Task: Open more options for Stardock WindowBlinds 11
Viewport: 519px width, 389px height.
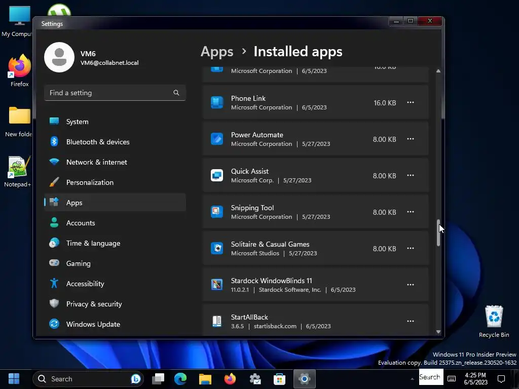Action: click(x=411, y=285)
